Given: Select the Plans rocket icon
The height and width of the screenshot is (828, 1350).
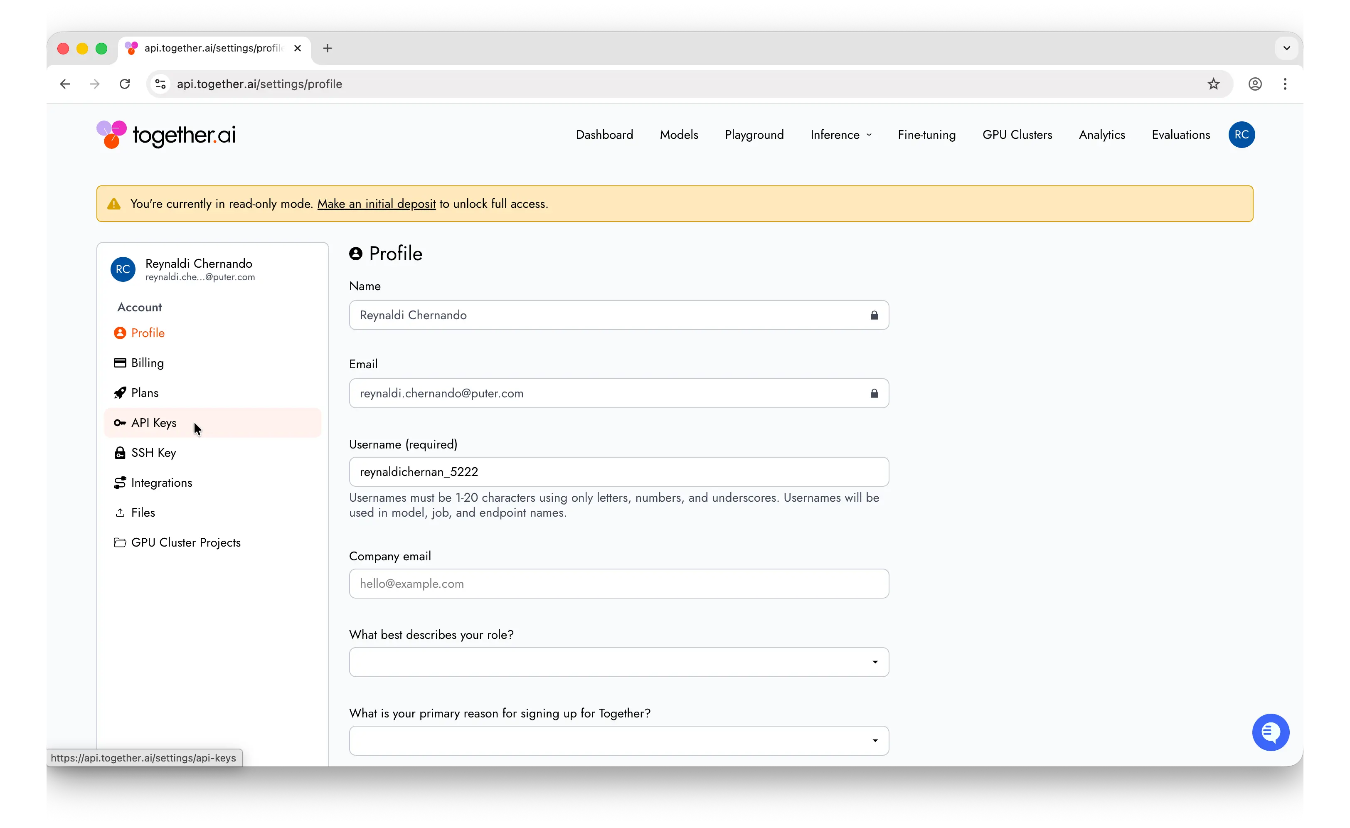Looking at the screenshot, I should tap(120, 392).
